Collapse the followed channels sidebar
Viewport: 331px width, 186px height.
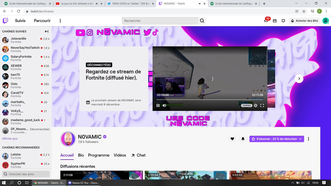click(x=47, y=31)
